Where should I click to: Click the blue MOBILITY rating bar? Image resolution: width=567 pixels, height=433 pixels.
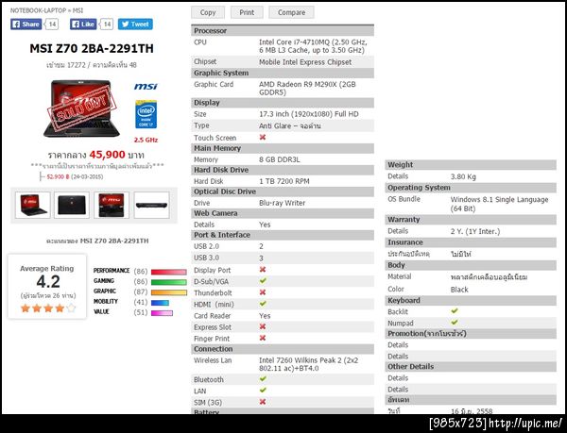tap(160, 303)
